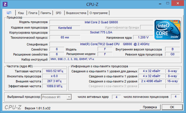Click the 267.3 МГц external frequency value
This screenshot has height=113, width=186.
54,81
